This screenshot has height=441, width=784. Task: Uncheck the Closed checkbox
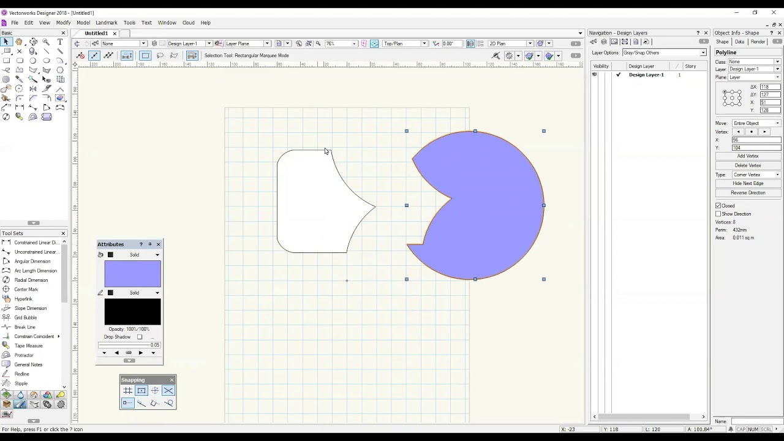[718, 206]
